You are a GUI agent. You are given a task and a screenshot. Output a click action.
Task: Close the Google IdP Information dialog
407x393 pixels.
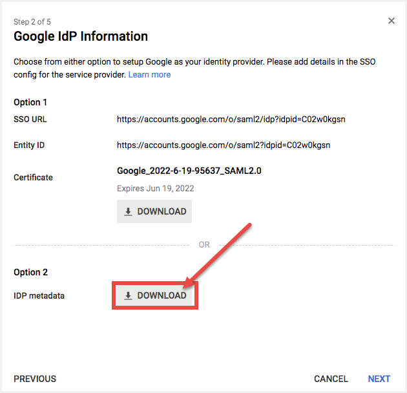click(391, 21)
